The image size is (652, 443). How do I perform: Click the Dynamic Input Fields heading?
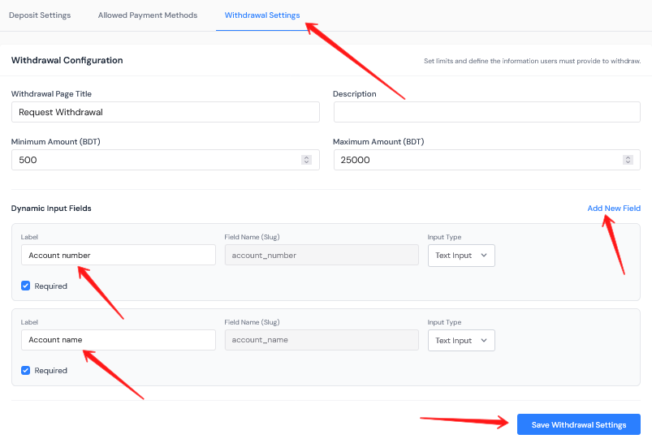click(51, 209)
